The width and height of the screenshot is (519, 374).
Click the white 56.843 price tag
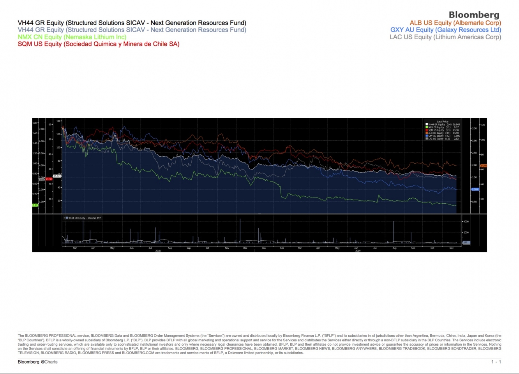click(x=57, y=176)
